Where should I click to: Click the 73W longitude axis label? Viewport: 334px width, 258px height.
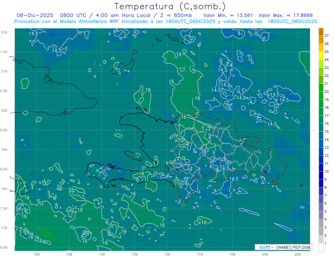tap(134, 254)
